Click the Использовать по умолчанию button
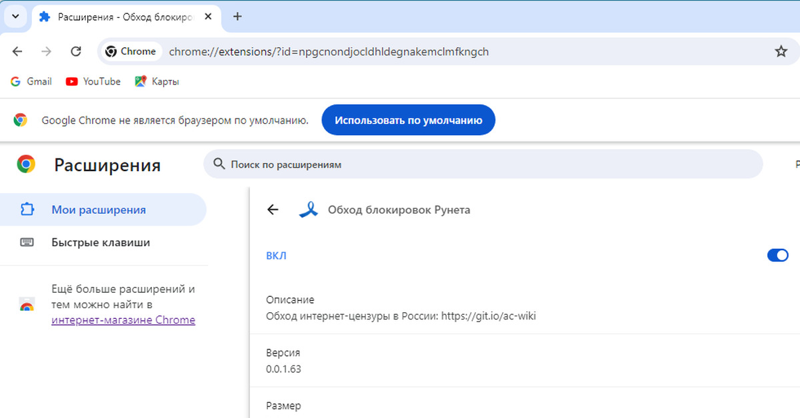This screenshot has width=800, height=418. click(x=408, y=120)
